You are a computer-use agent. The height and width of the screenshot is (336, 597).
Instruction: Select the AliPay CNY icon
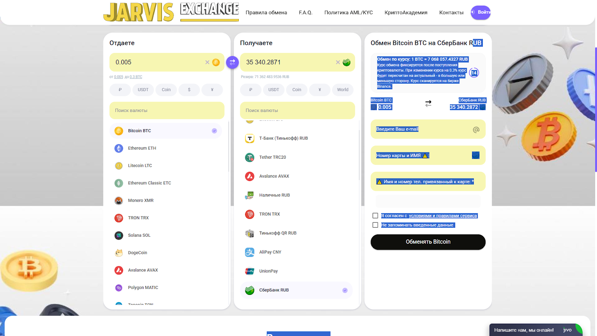[x=250, y=252]
